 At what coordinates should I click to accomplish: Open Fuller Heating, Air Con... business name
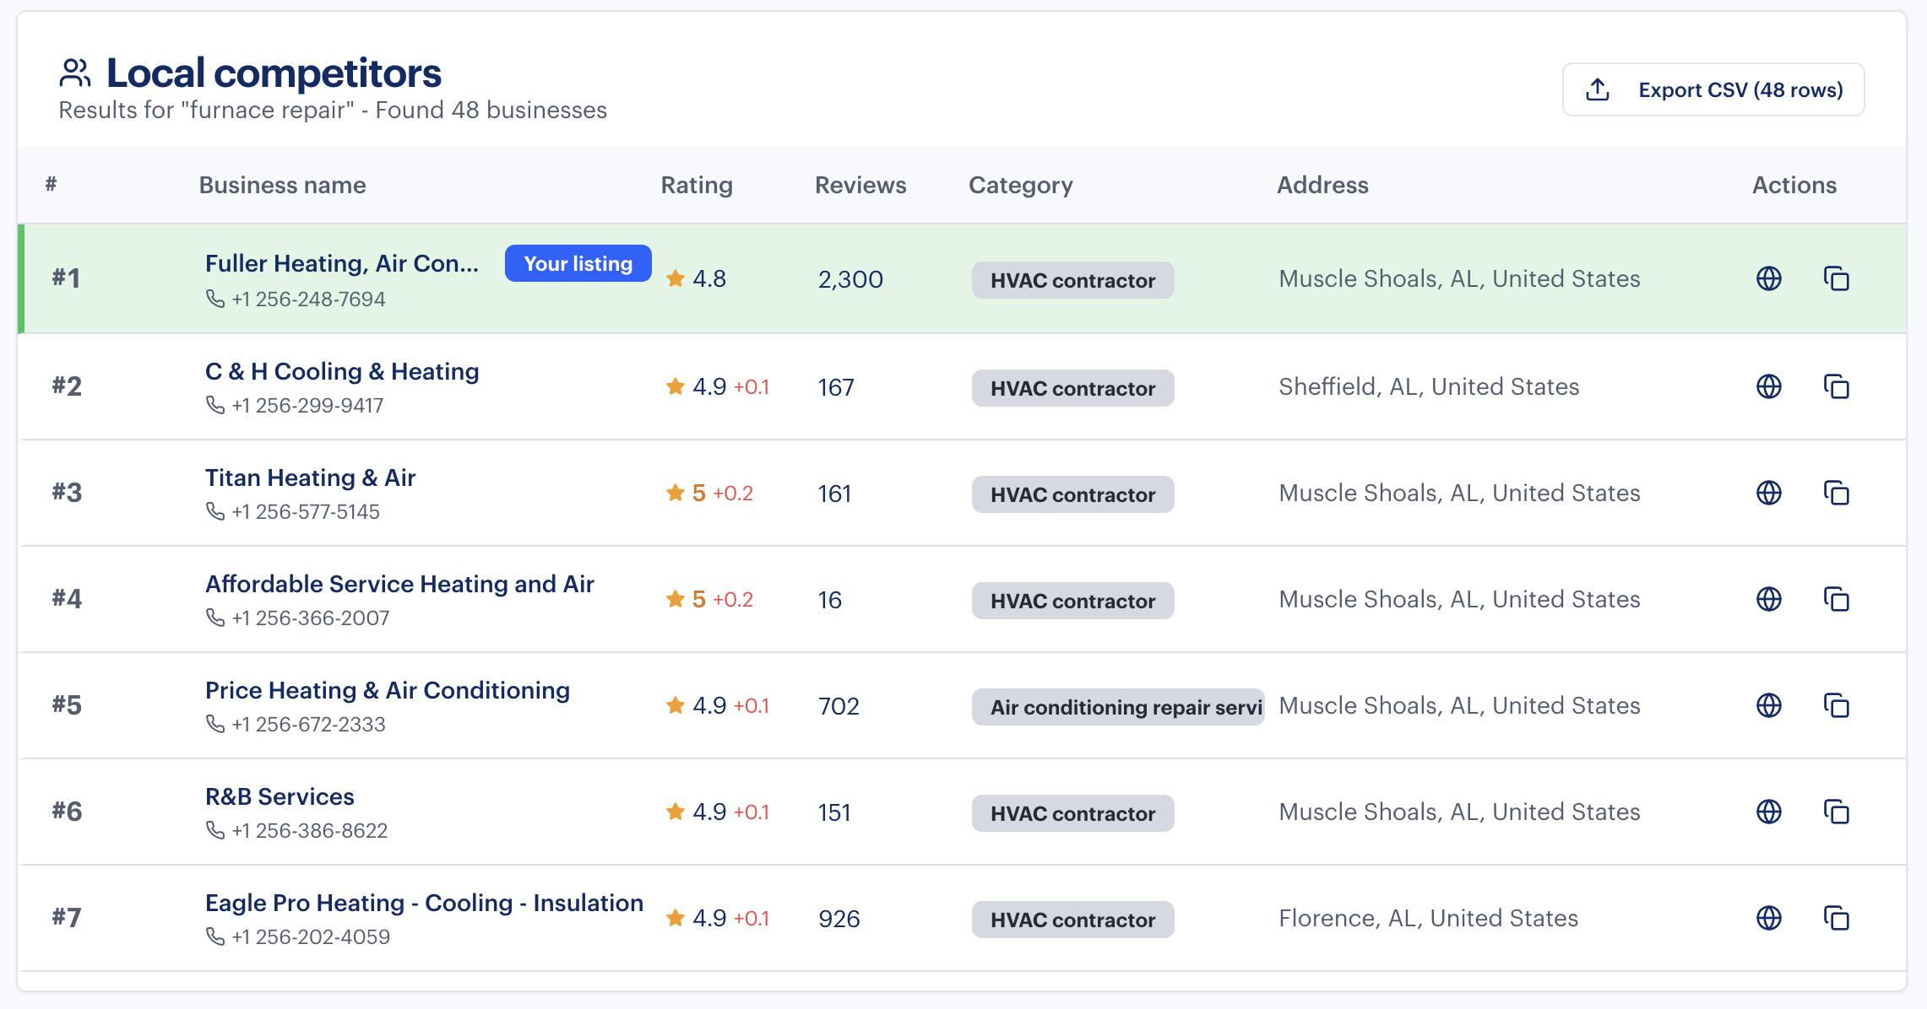(342, 263)
